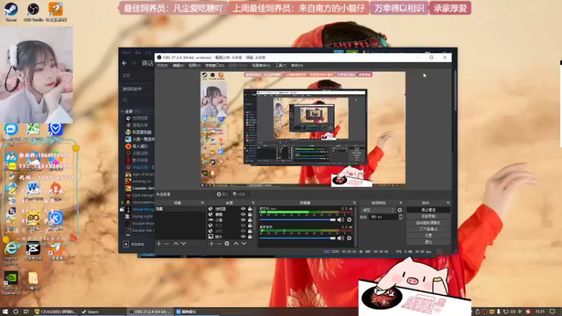
Task: Toggle visibility of the 浏览器 source
Action: [x=243, y=209]
